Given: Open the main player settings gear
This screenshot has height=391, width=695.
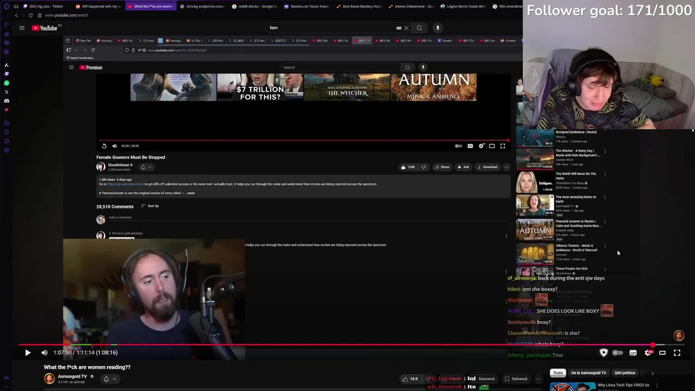Looking at the screenshot, I should [648, 353].
